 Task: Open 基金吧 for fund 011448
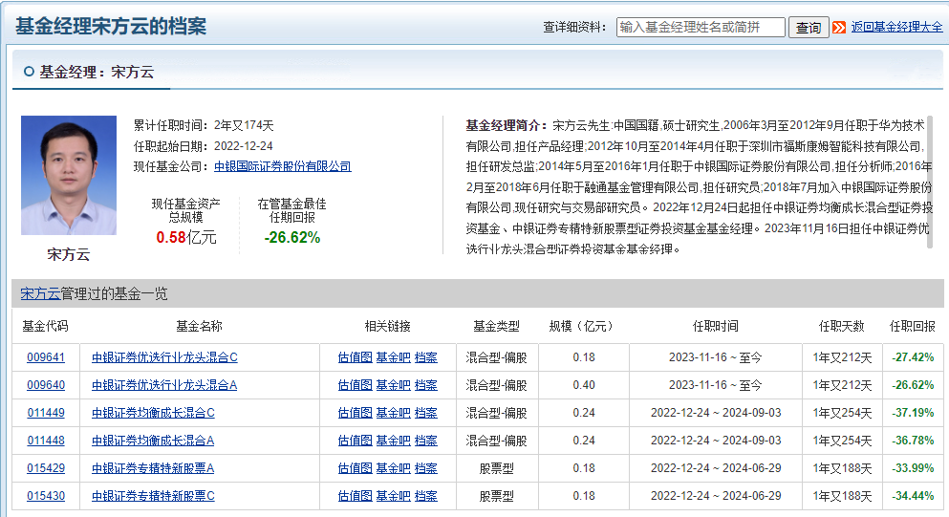pos(394,441)
